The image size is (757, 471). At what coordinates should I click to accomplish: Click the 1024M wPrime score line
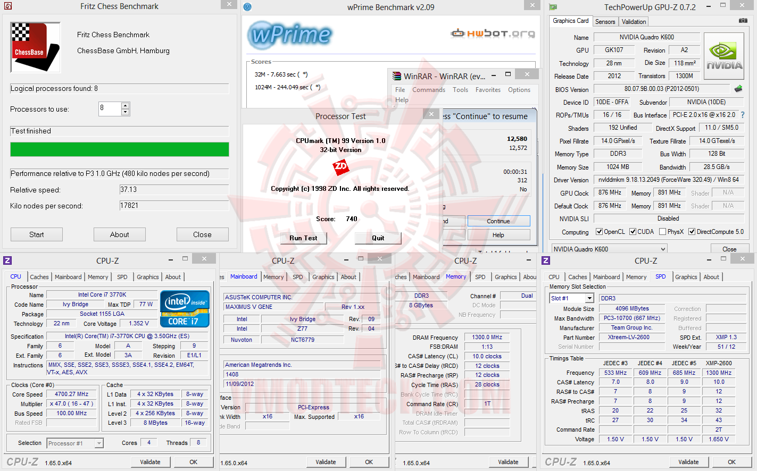287,87
